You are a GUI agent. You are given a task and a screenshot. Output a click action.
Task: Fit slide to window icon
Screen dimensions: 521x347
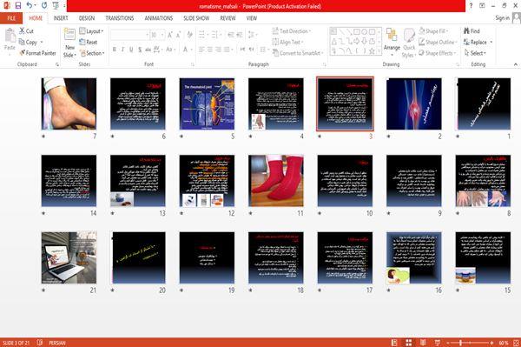pyautogui.click(x=516, y=343)
